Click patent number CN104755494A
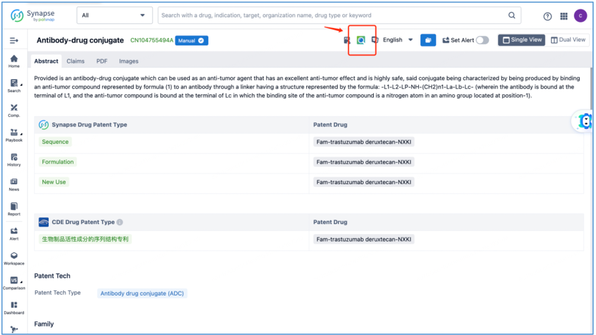The image size is (596, 335). (x=152, y=40)
